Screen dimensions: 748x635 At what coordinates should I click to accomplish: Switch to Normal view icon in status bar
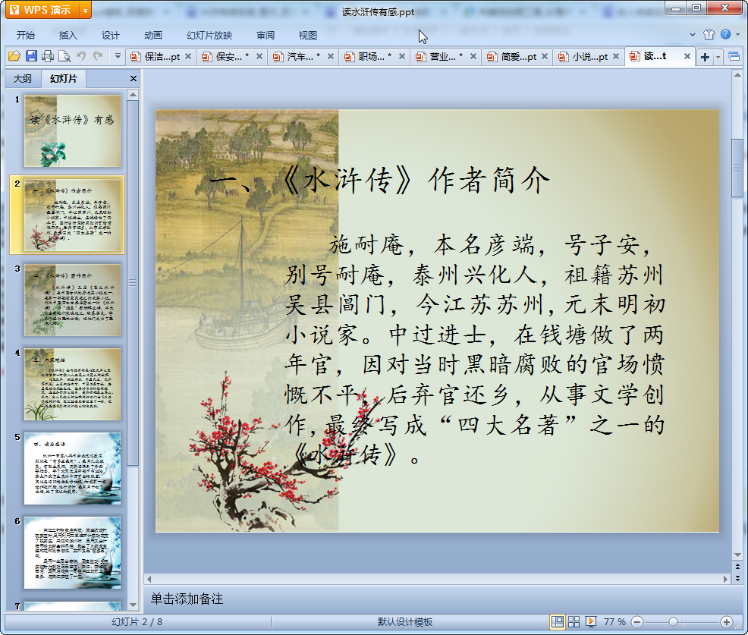click(x=557, y=621)
